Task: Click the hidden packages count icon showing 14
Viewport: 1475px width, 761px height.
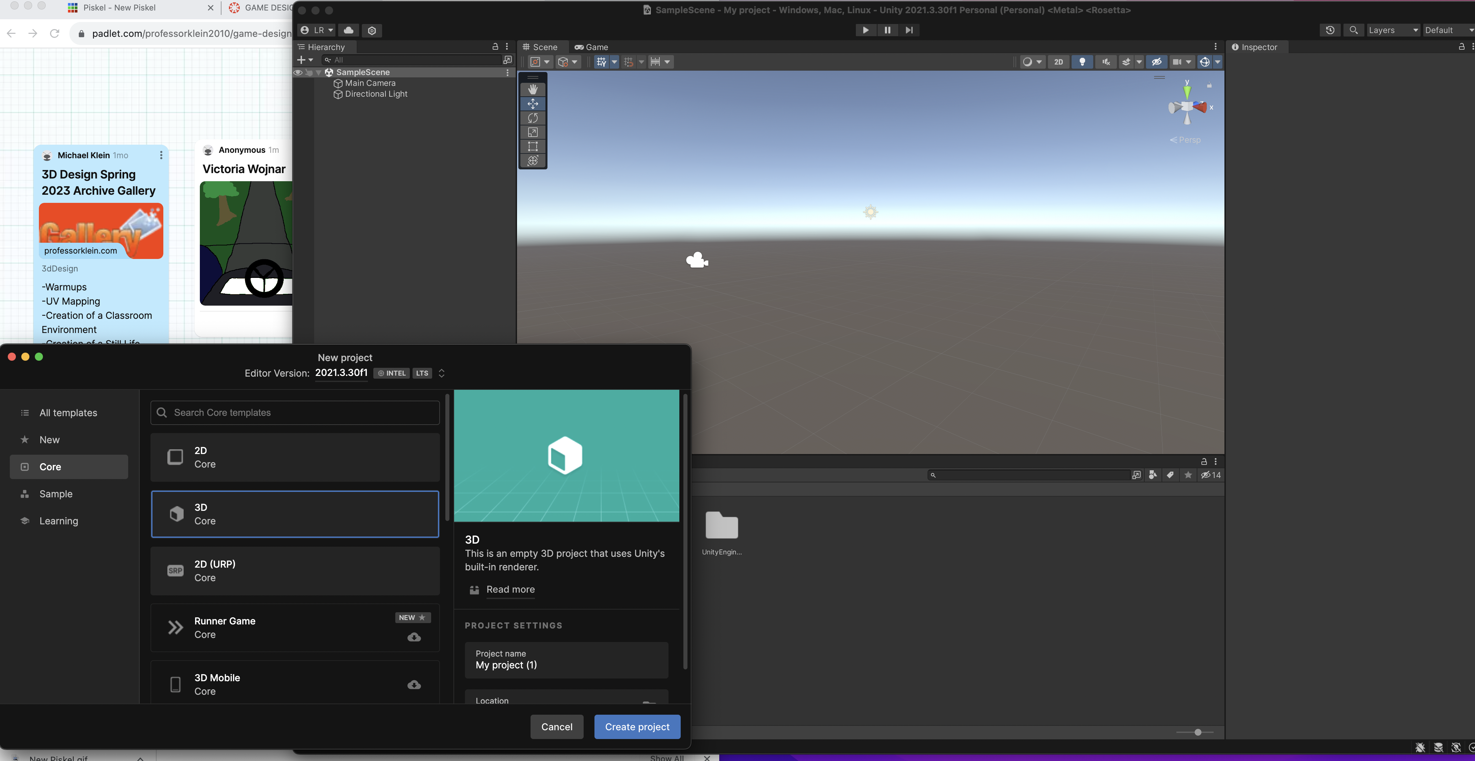Action: (x=1211, y=475)
